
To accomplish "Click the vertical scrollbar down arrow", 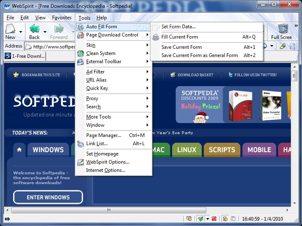I will (295, 203).
